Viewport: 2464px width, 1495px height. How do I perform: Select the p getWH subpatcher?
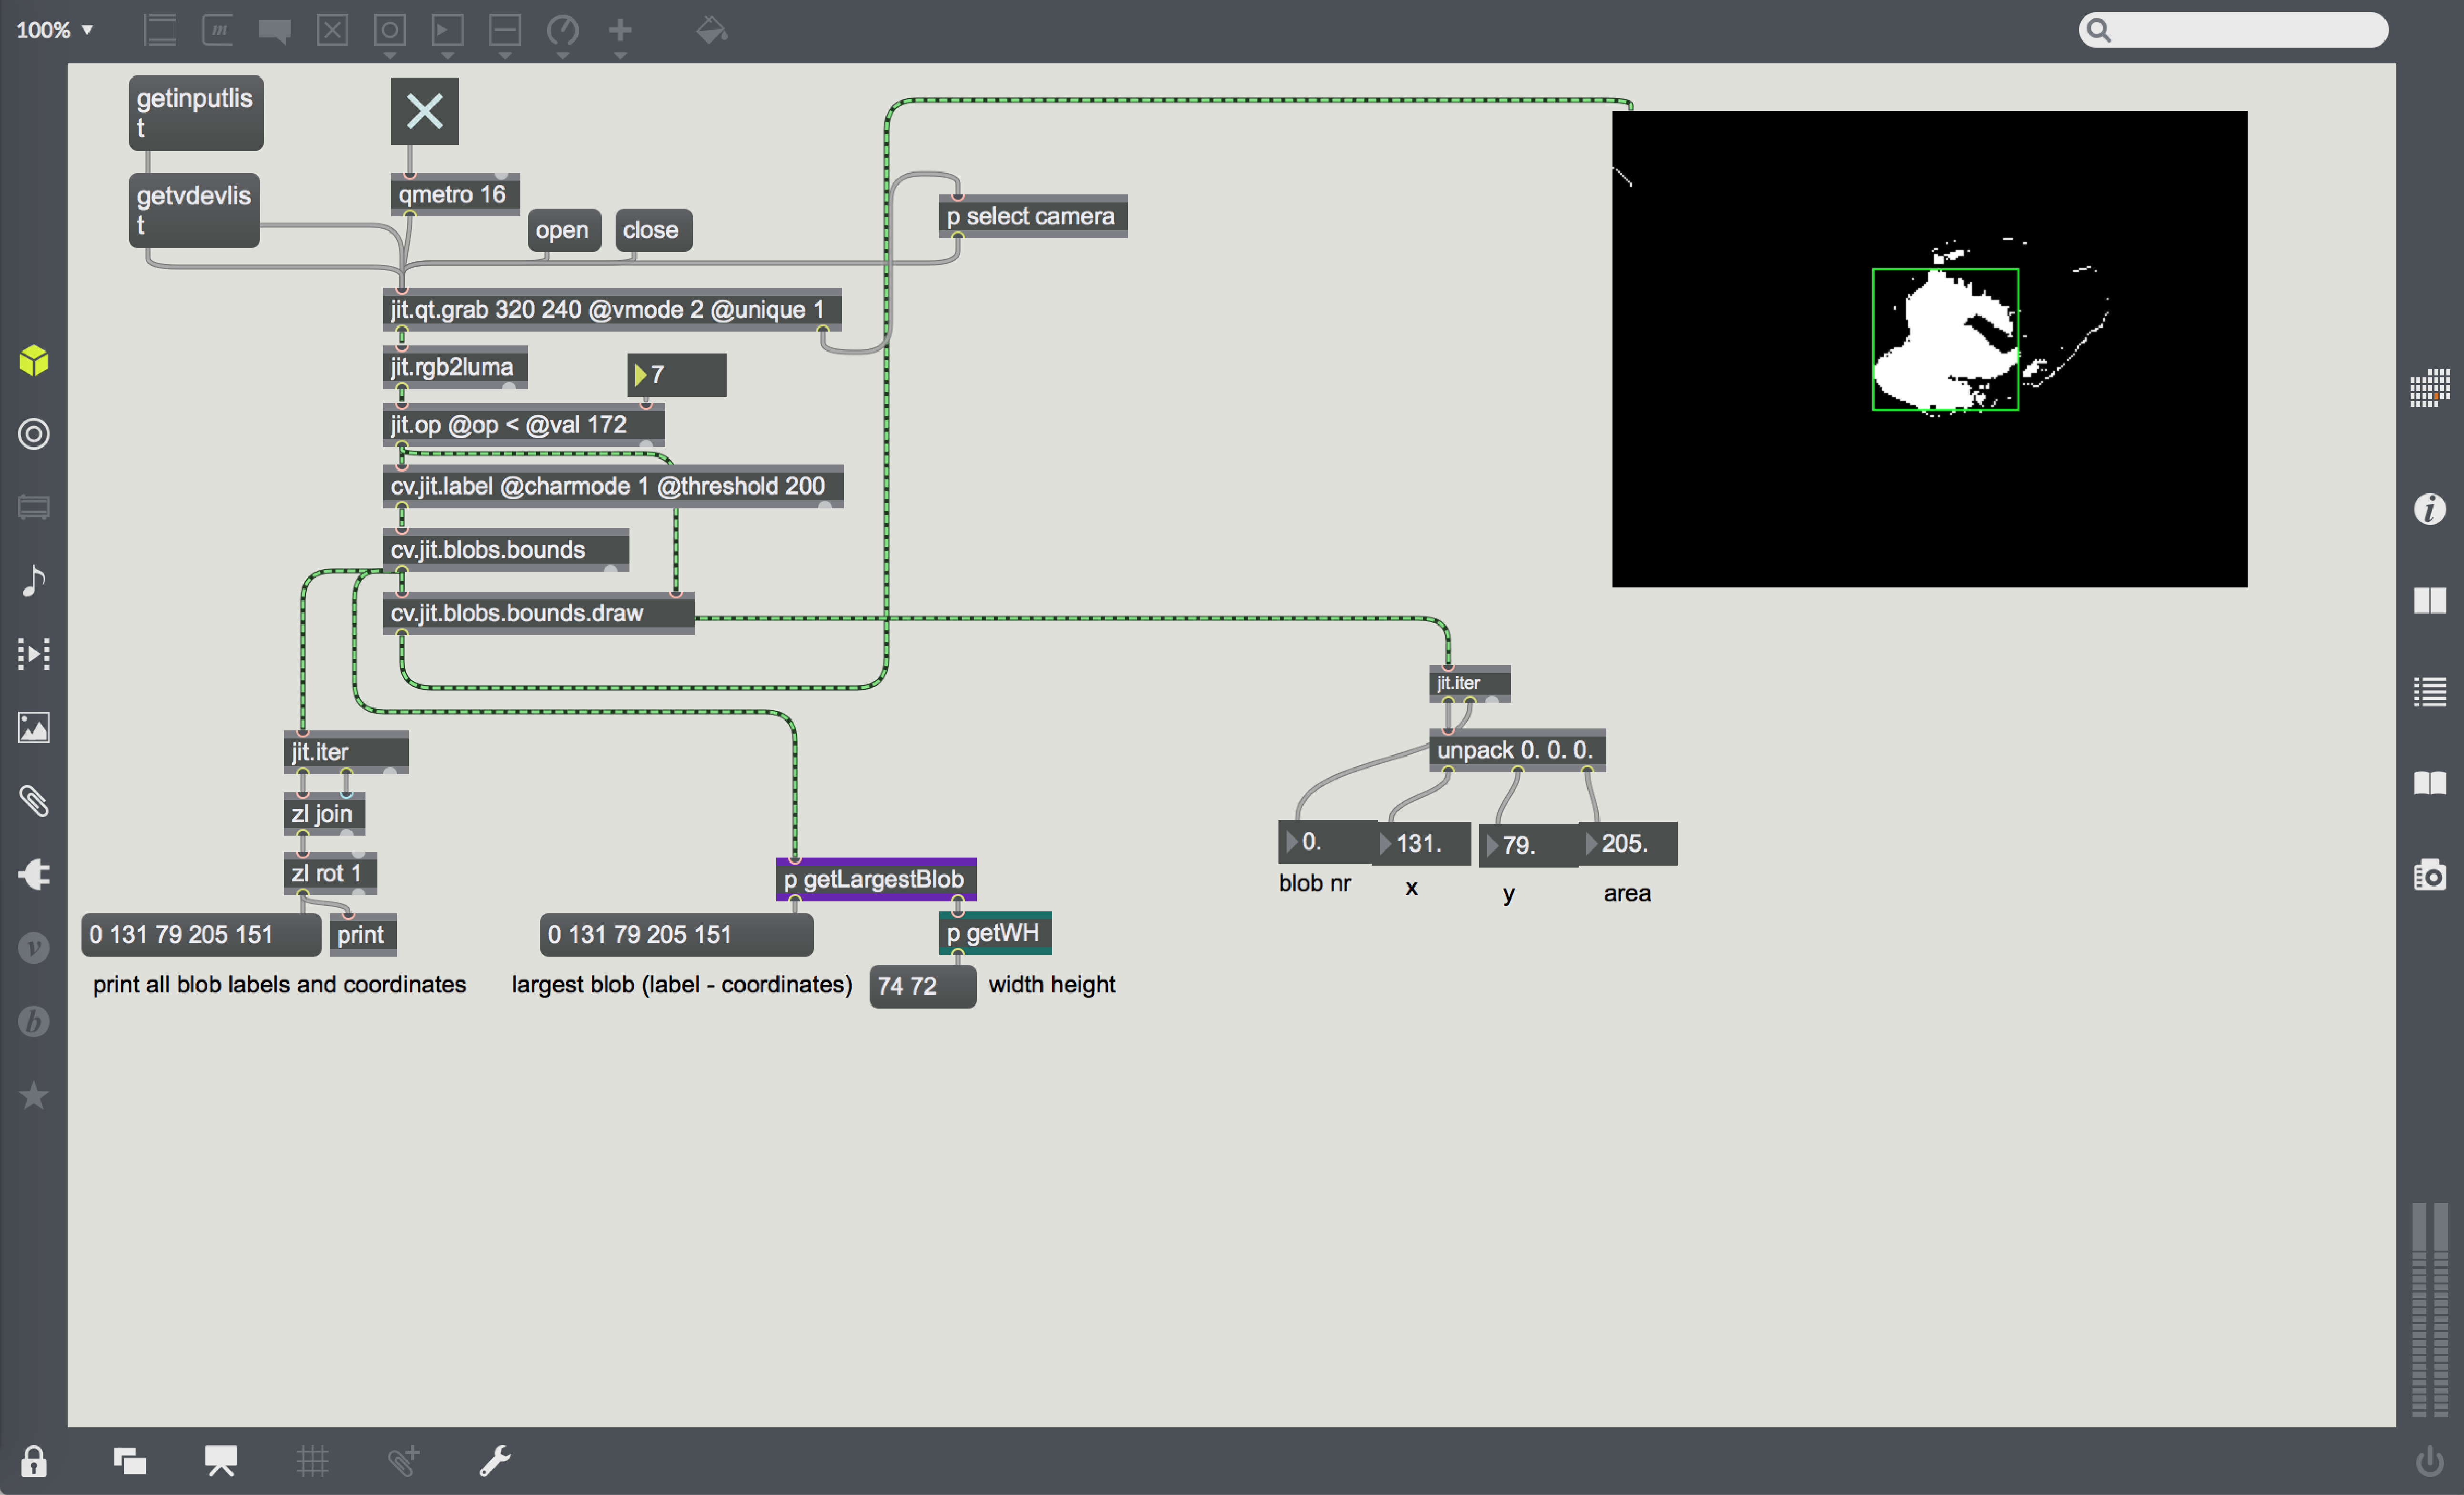click(x=995, y=933)
